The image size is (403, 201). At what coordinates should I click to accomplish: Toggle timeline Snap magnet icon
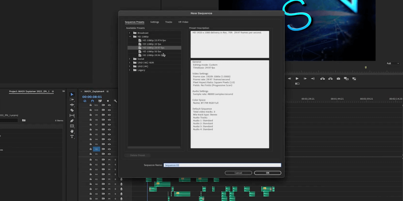[92, 101]
